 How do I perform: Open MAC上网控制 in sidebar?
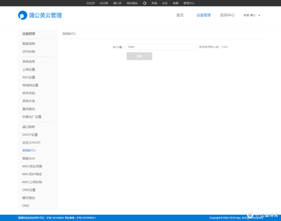[x=32, y=182]
